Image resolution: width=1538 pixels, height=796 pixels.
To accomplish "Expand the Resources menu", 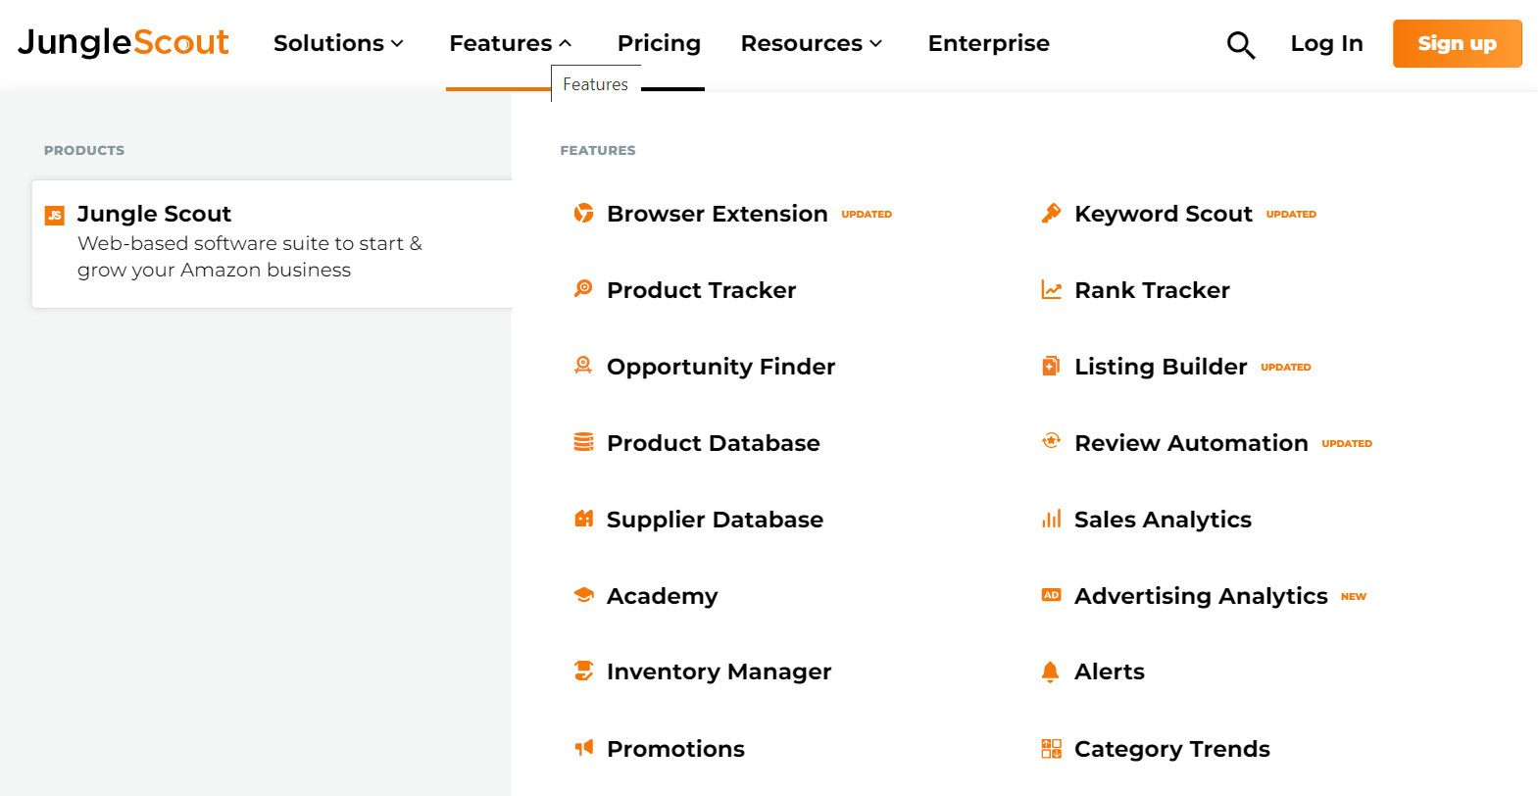I will [x=812, y=43].
